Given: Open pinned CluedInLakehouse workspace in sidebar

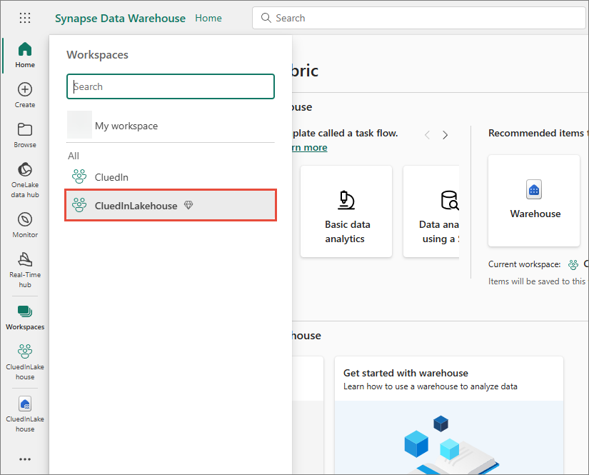Looking at the screenshot, I should pyautogui.click(x=25, y=359).
